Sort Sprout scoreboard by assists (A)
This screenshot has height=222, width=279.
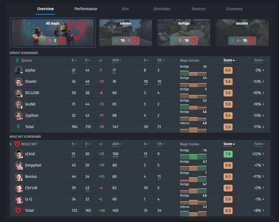pyautogui.click(x=146, y=60)
